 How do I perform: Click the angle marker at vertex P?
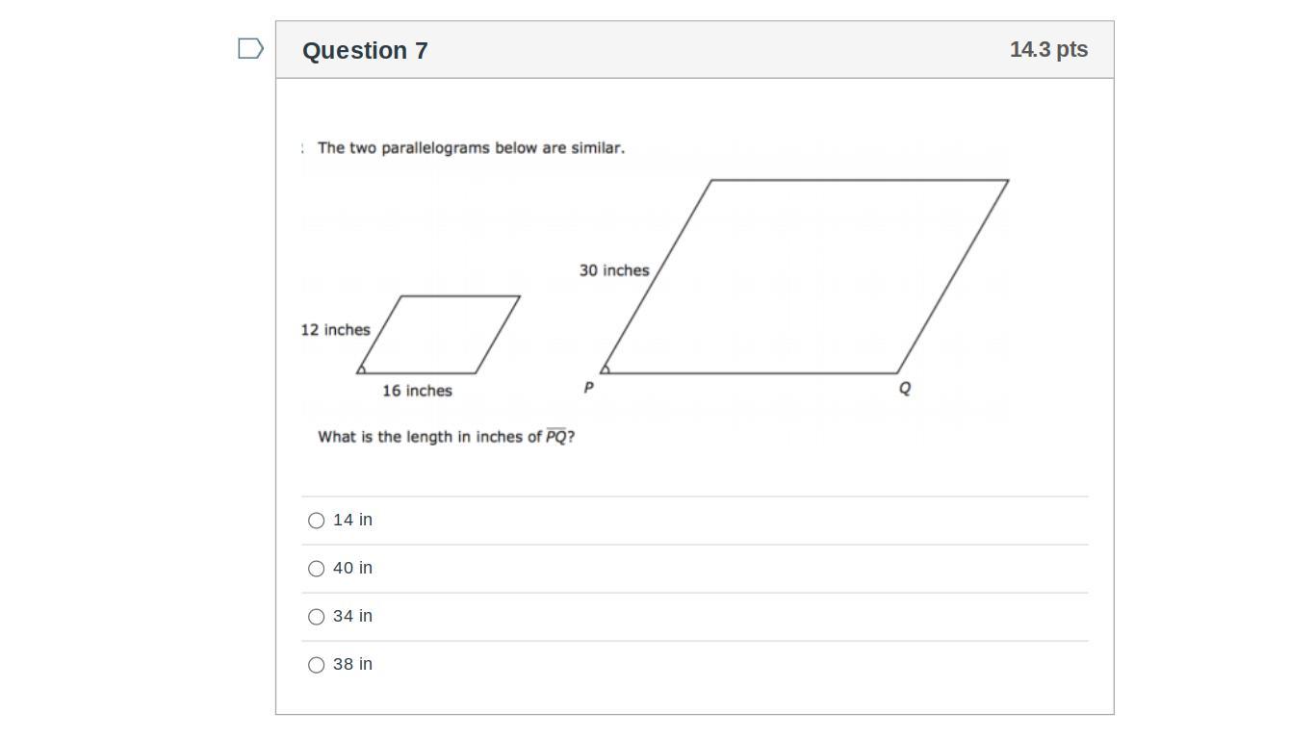(x=606, y=369)
